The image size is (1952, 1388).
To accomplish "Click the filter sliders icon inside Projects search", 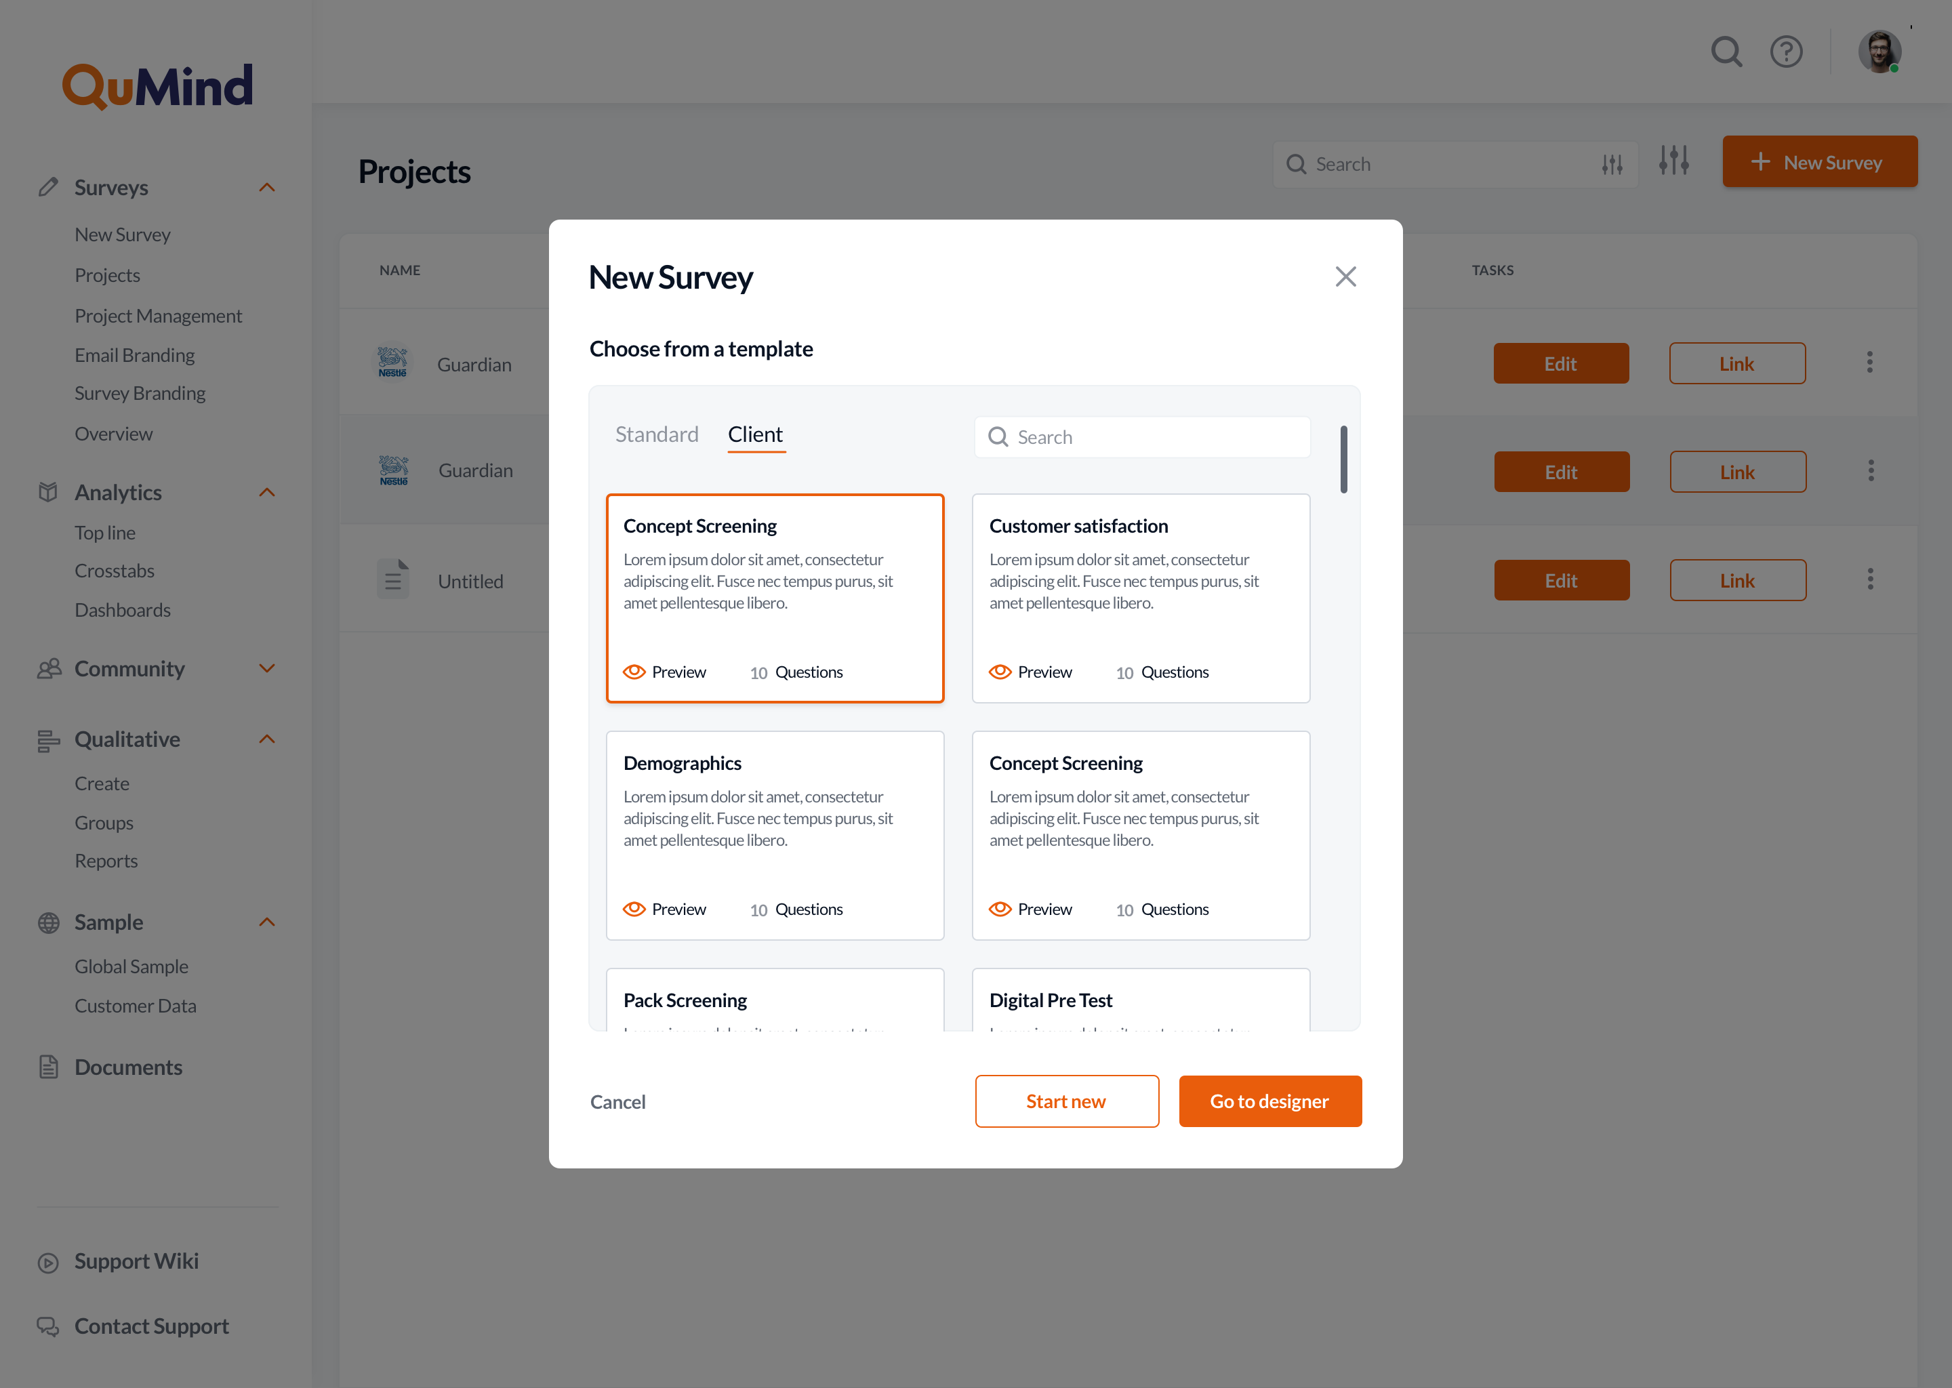I will pos(1612,164).
